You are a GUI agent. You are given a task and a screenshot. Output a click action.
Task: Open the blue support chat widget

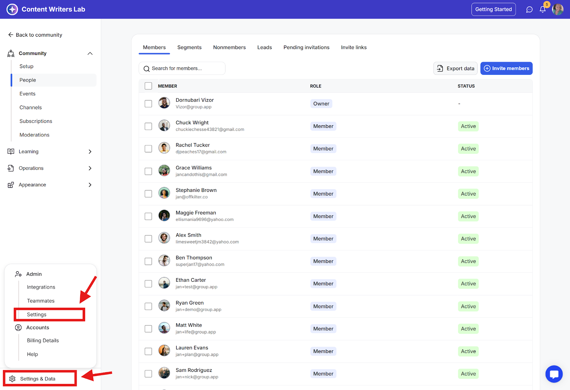click(x=554, y=374)
